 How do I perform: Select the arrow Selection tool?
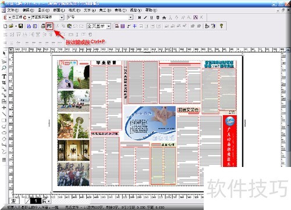coord(4,54)
